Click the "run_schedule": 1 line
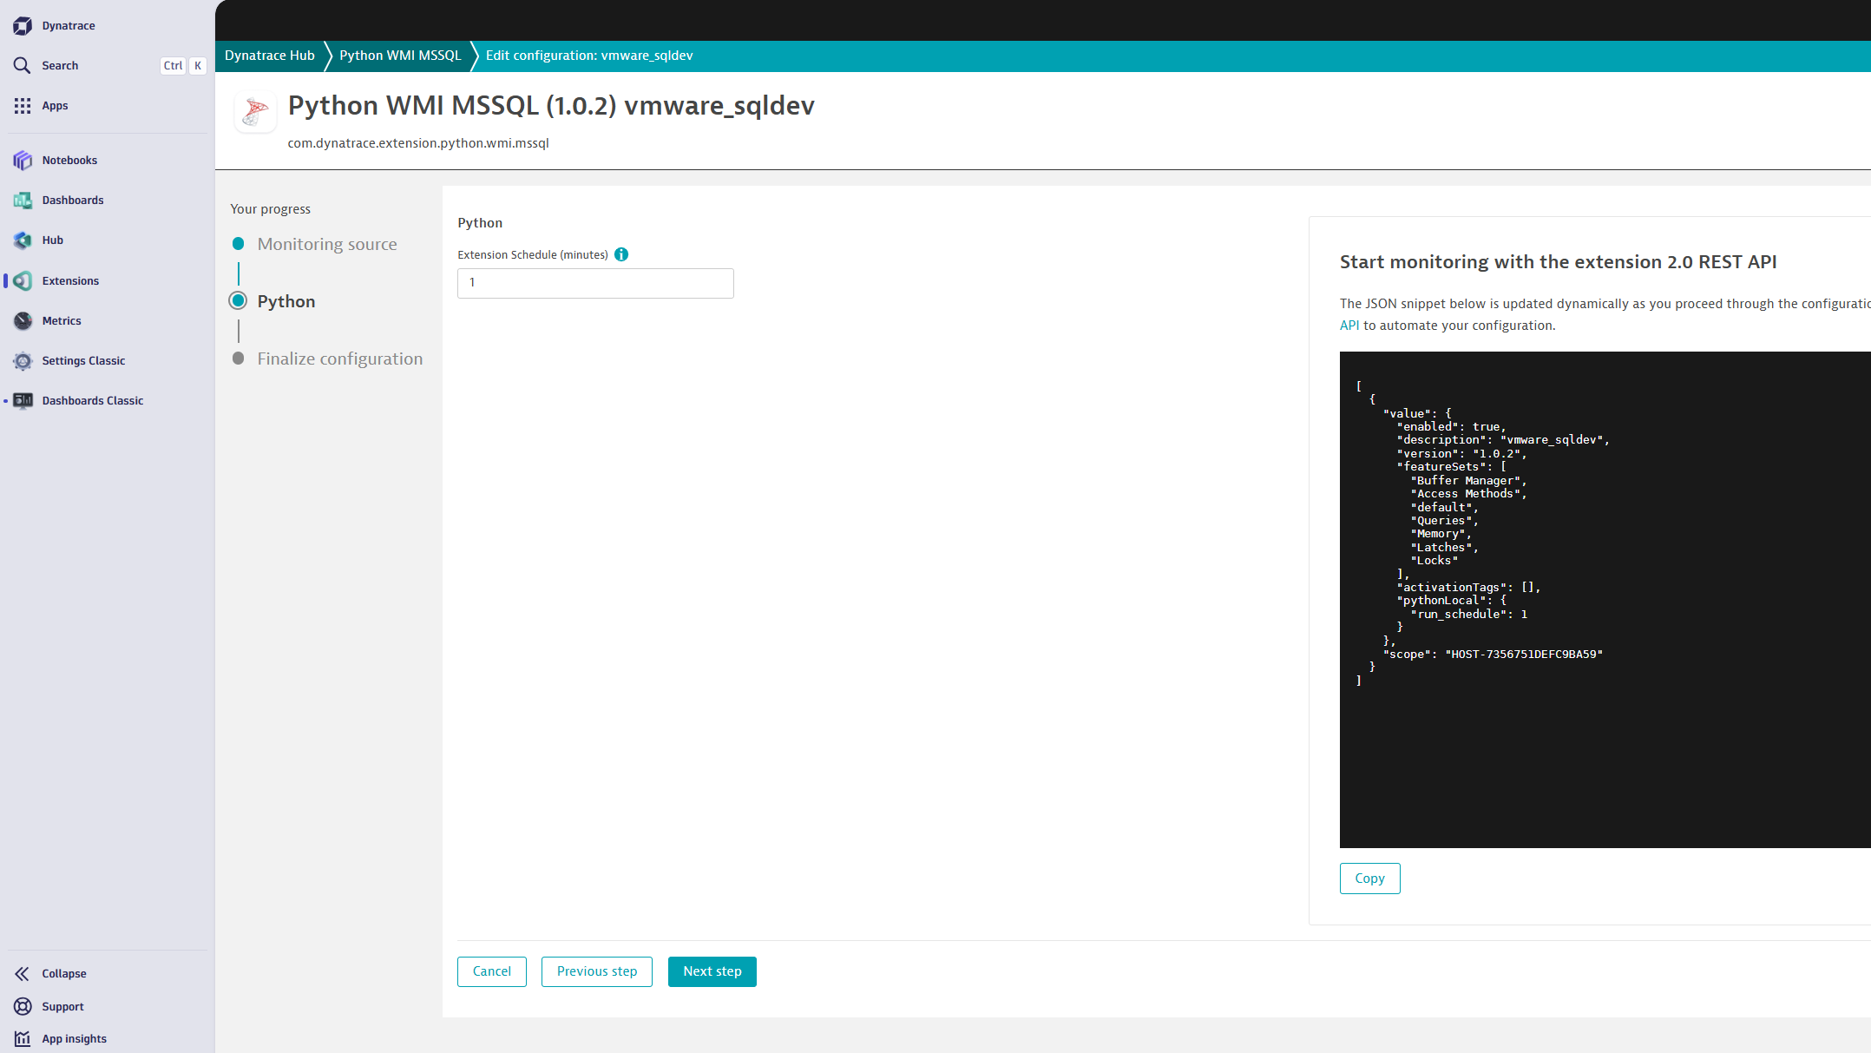 1469,615
